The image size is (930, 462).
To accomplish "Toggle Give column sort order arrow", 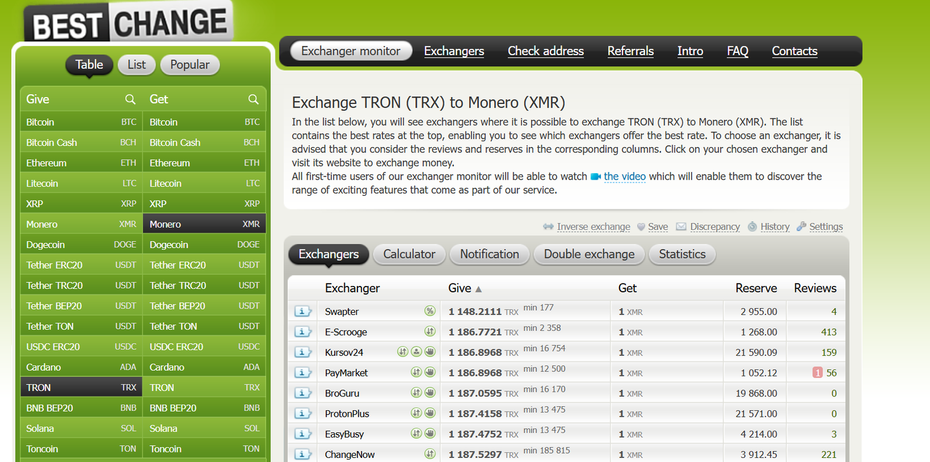I will tap(478, 289).
